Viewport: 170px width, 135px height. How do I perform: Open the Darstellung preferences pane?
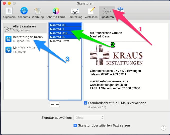[75, 12]
